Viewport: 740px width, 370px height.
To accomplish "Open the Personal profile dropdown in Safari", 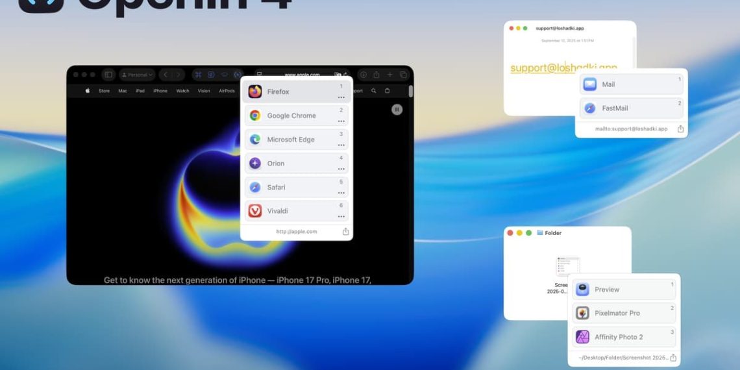I will pyautogui.click(x=137, y=75).
